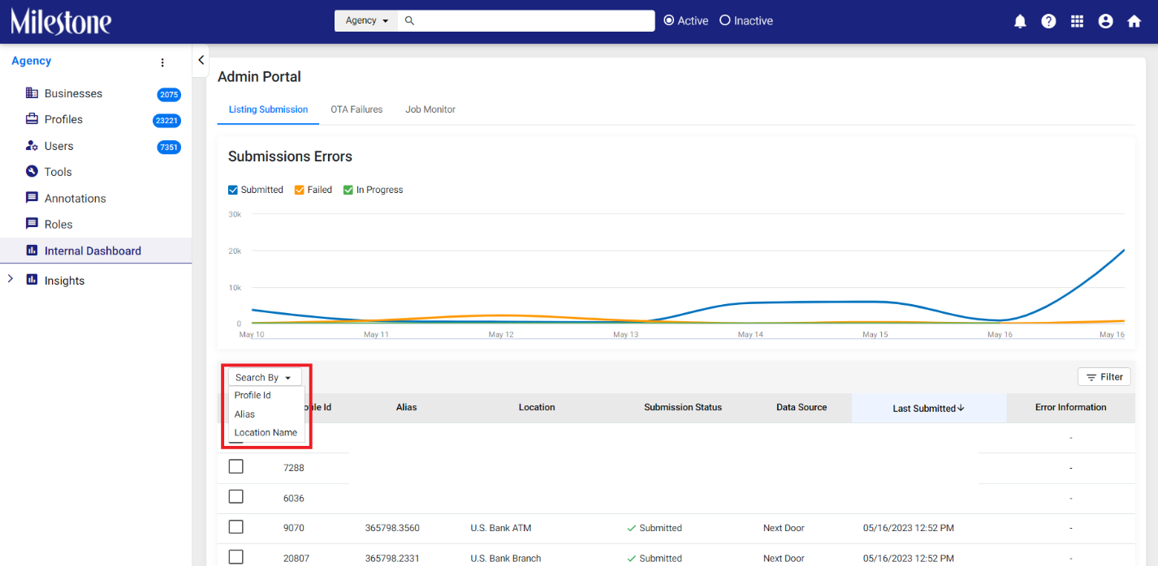Select the Inactive radio button

(725, 21)
